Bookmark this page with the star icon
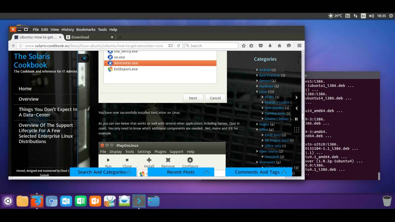Screen dimensions: 395x222 point(243,46)
